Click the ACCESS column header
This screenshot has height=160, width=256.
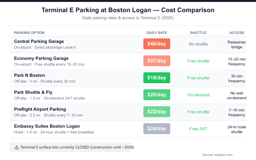237,33
